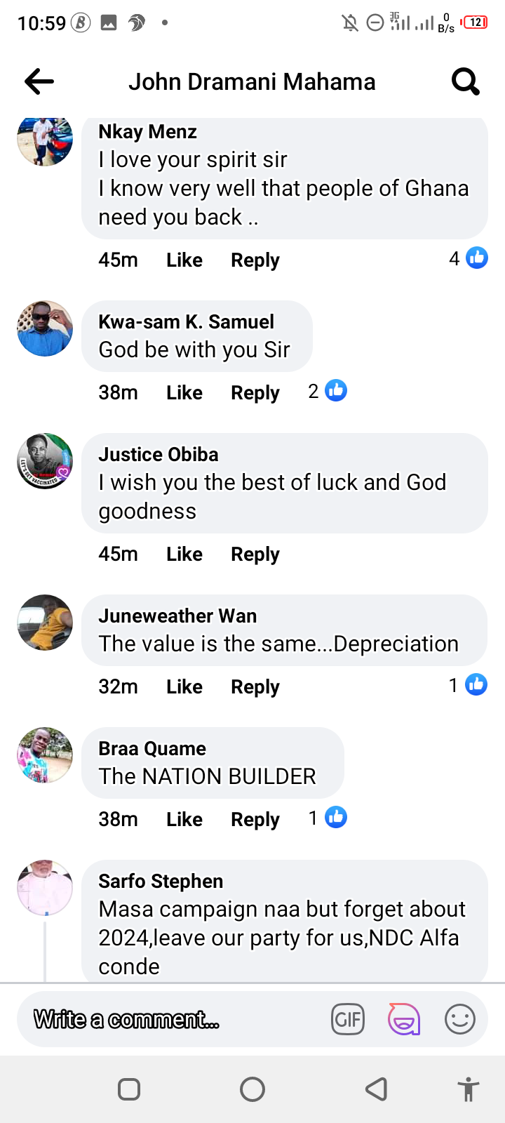Screen dimensions: 505x1123
Task: Tap the Android home circle button
Action: click(x=252, y=1089)
